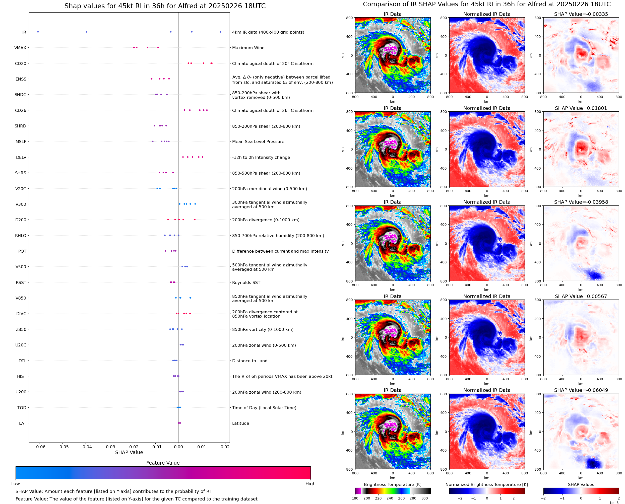
Task: Click the leftmost IR dot near -0.06
Action: point(38,32)
